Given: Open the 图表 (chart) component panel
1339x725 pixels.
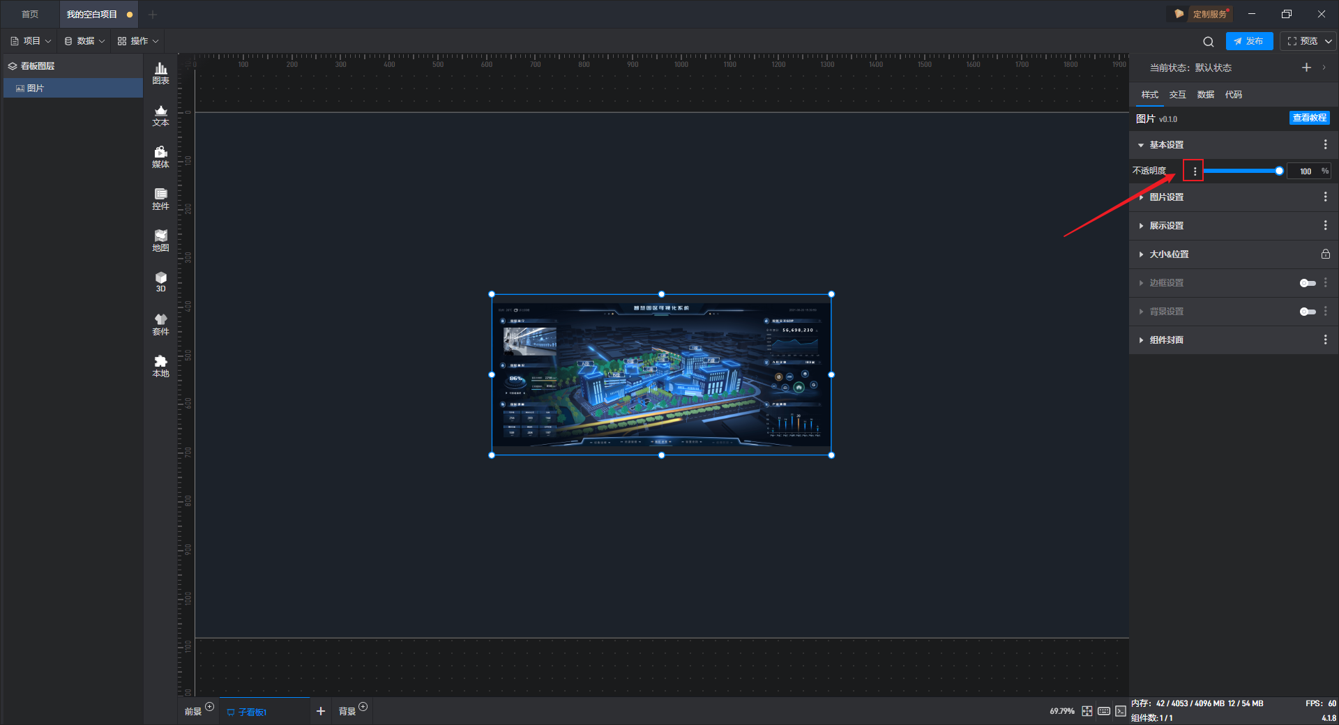Looking at the screenshot, I should coord(160,72).
